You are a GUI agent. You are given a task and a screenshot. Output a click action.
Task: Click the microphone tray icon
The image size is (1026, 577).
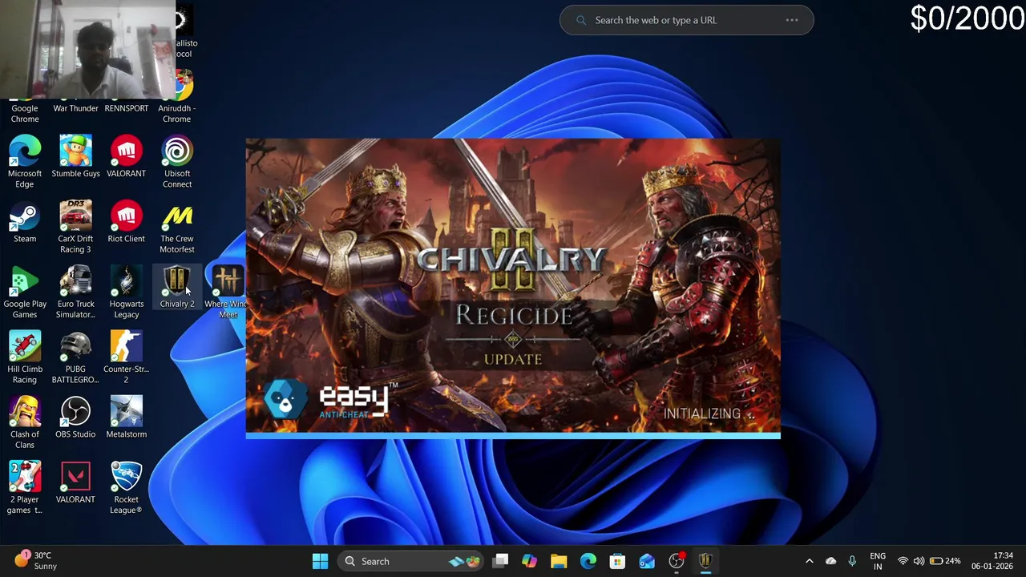pyautogui.click(x=852, y=561)
